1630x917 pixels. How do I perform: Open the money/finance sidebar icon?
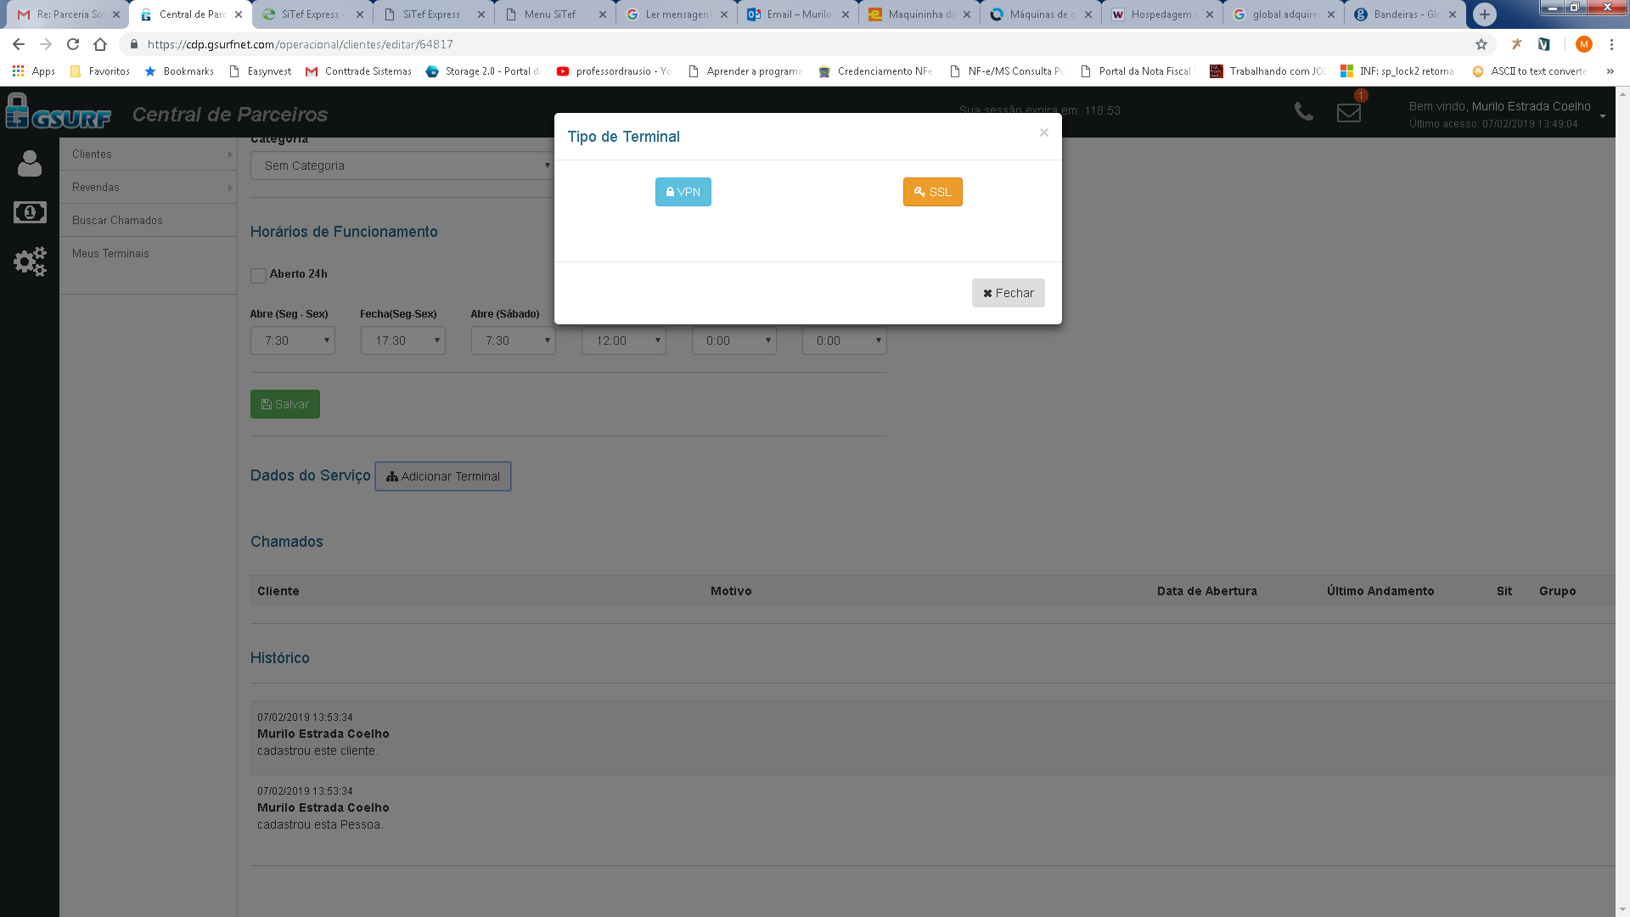(x=30, y=212)
